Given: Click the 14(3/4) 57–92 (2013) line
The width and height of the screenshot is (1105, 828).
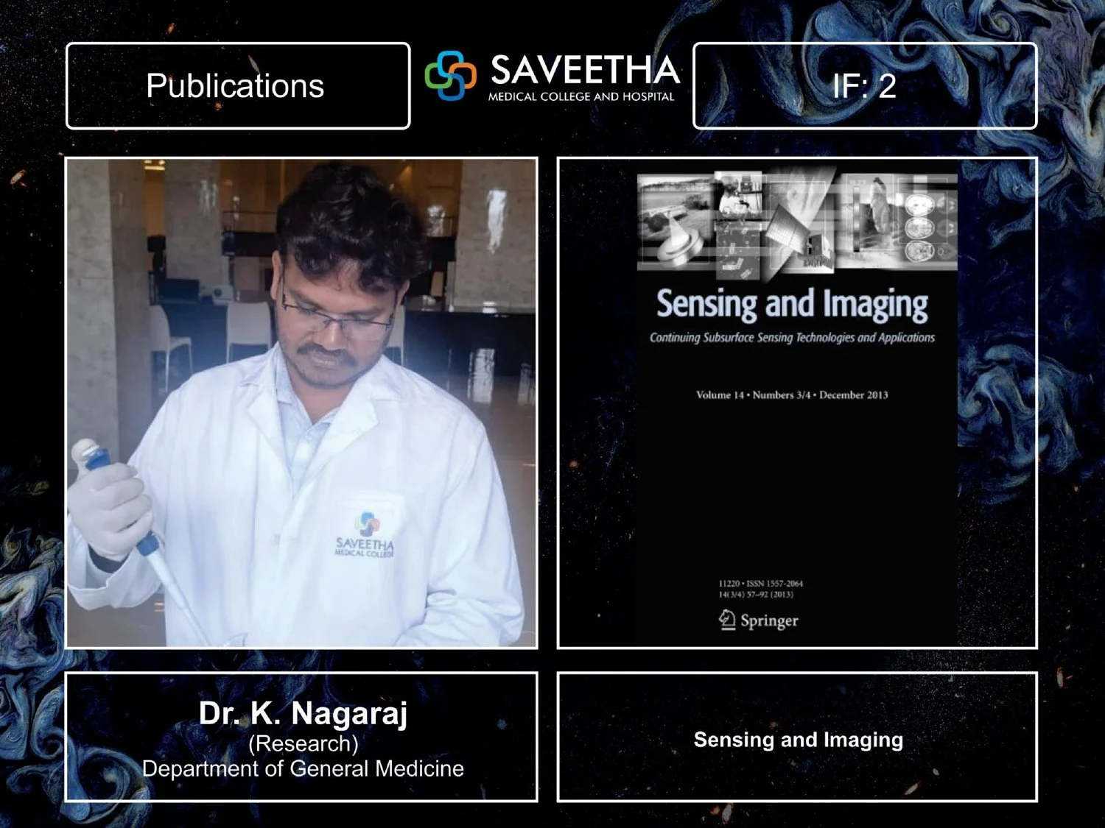Looking at the screenshot, I should (756, 594).
